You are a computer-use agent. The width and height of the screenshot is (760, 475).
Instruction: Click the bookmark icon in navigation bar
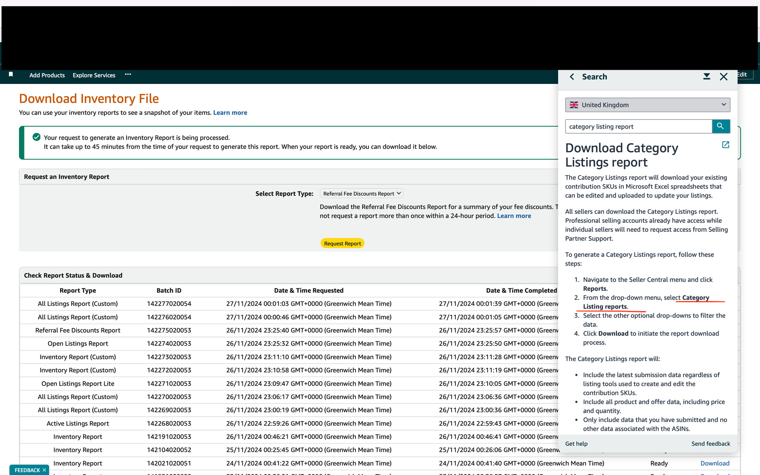tap(11, 75)
